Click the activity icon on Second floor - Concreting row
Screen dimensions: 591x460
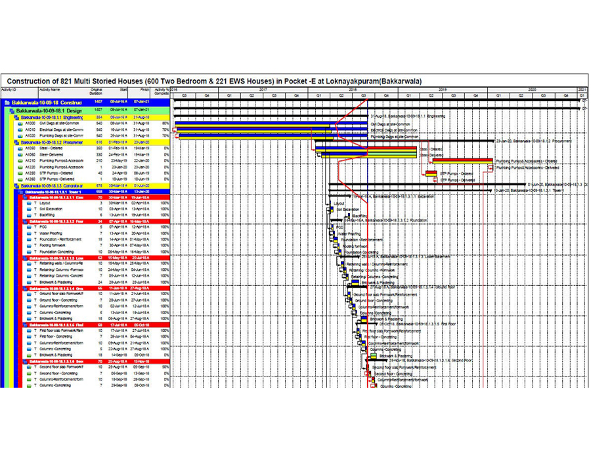(x=30, y=374)
